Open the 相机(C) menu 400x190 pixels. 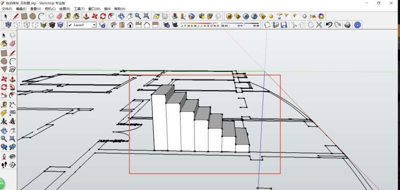pos(50,9)
